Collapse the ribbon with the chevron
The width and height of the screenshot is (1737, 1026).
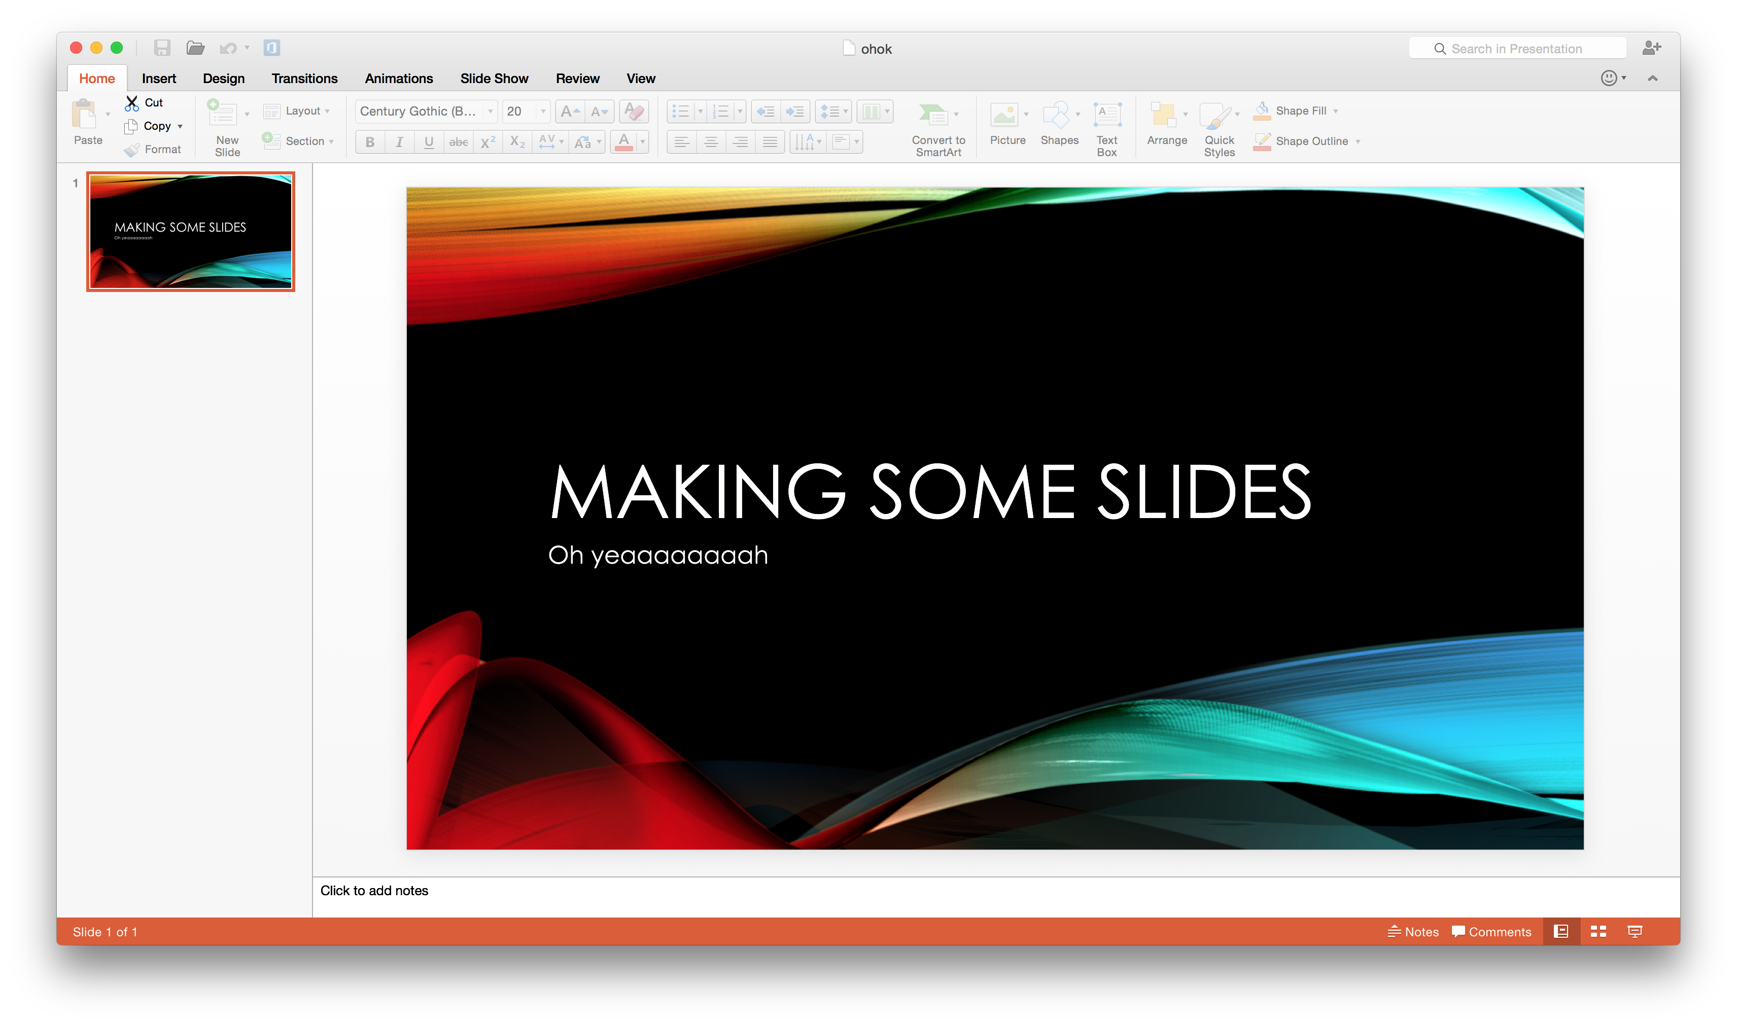click(1652, 78)
